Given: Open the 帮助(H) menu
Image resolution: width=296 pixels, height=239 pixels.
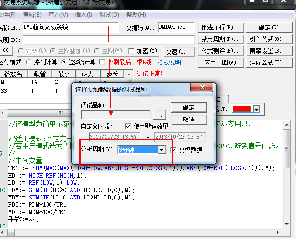Looking at the screenshot, I should pos(136,15).
